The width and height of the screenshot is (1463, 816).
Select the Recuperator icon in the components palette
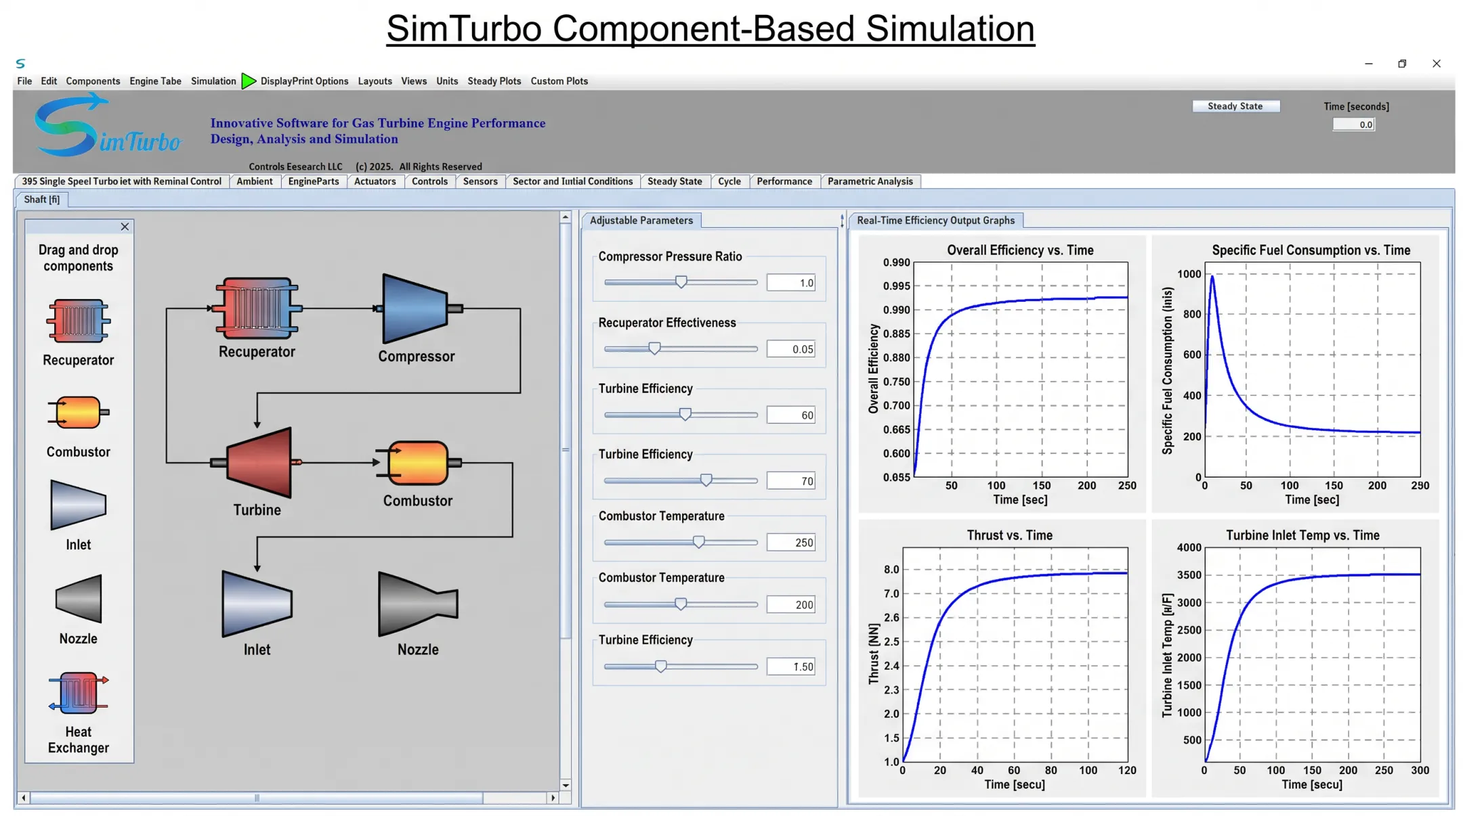click(x=78, y=321)
